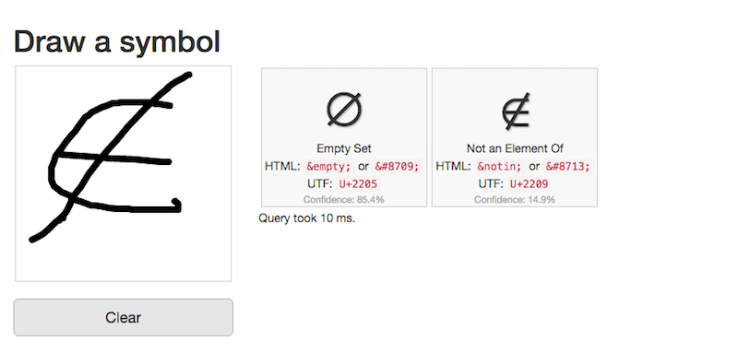
Task: Click the &#8713; numeric entity code
Action: coord(567,167)
